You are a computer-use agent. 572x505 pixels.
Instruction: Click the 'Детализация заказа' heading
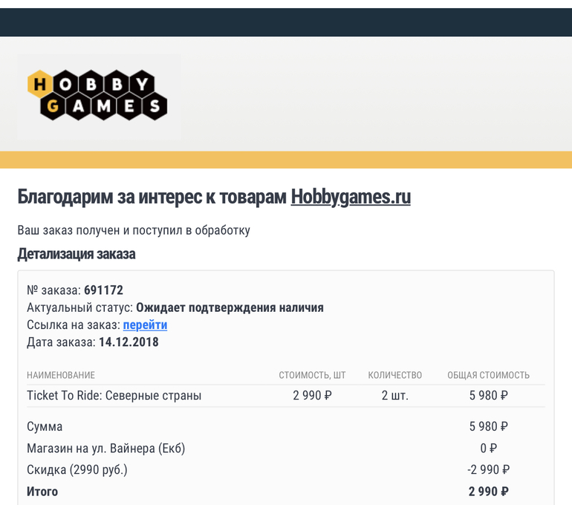(x=77, y=254)
